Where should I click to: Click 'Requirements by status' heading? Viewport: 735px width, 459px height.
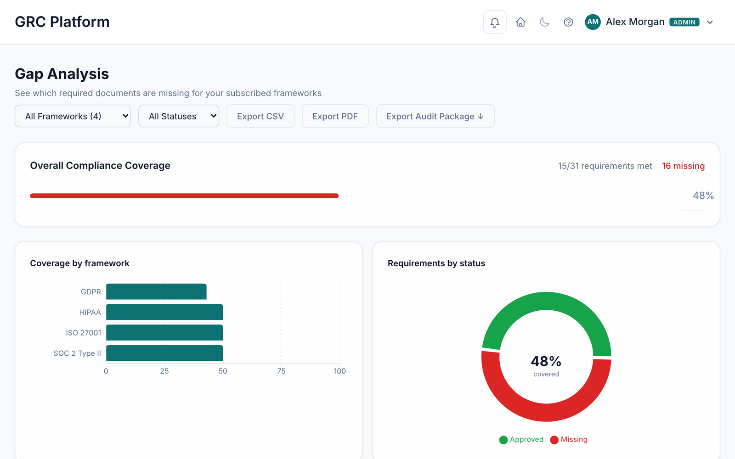pyautogui.click(x=436, y=263)
